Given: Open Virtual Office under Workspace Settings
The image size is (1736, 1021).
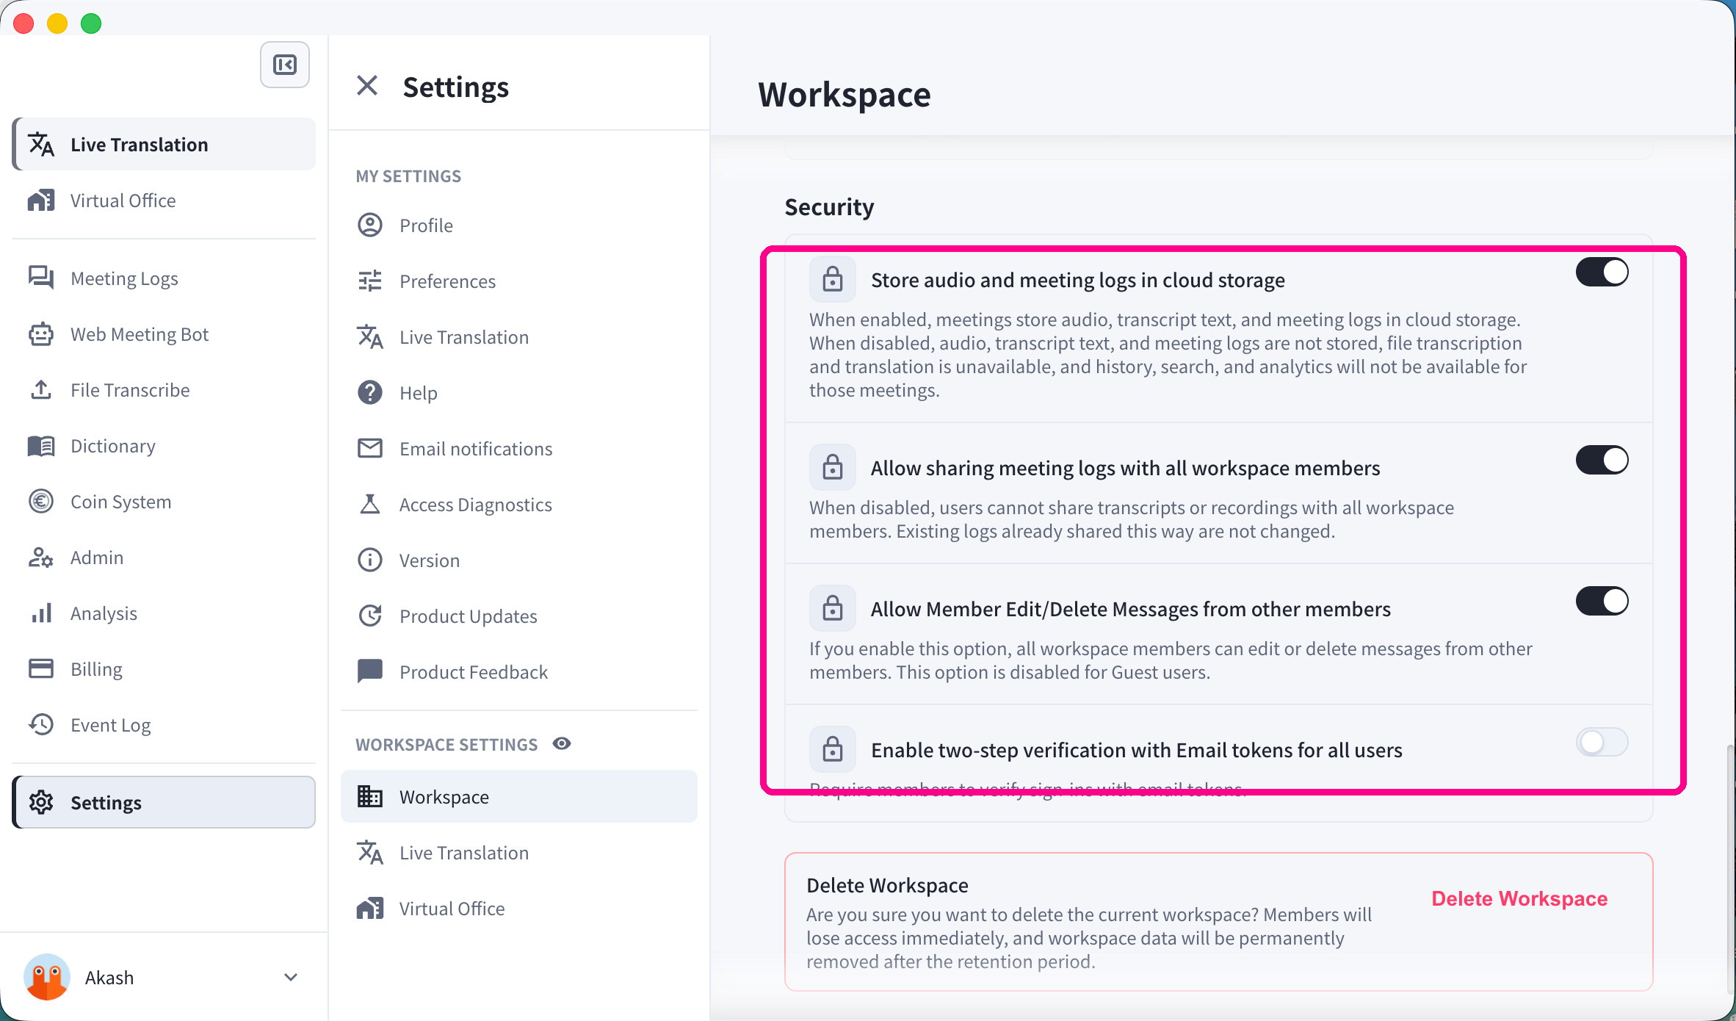Looking at the screenshot, I should pyautogui.click(x=519, y=909).
